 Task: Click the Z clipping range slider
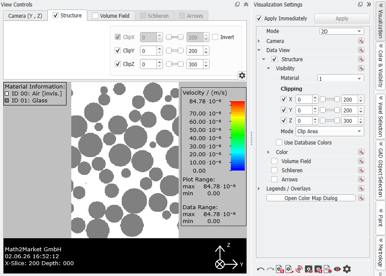tap(329, 121)
